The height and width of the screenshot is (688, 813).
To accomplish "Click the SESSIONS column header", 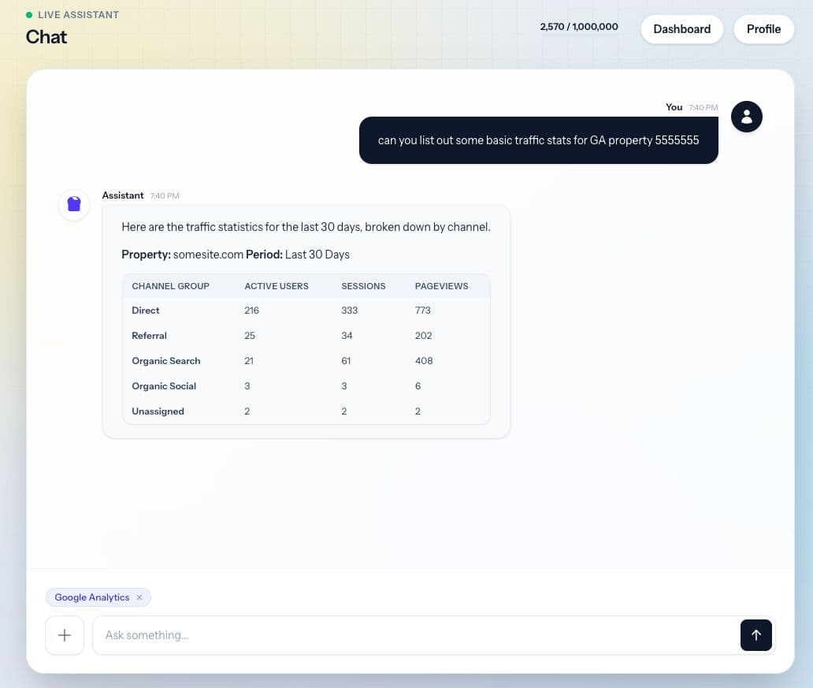I will pyautogui.click(x=363, y=286).
